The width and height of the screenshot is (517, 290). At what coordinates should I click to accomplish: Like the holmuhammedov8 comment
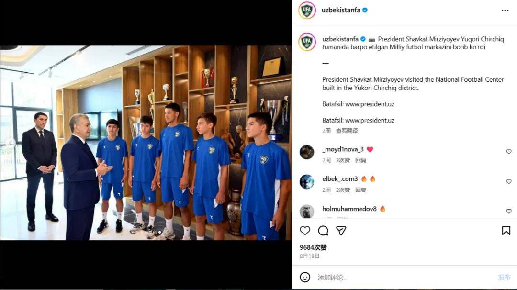point(509,211)
